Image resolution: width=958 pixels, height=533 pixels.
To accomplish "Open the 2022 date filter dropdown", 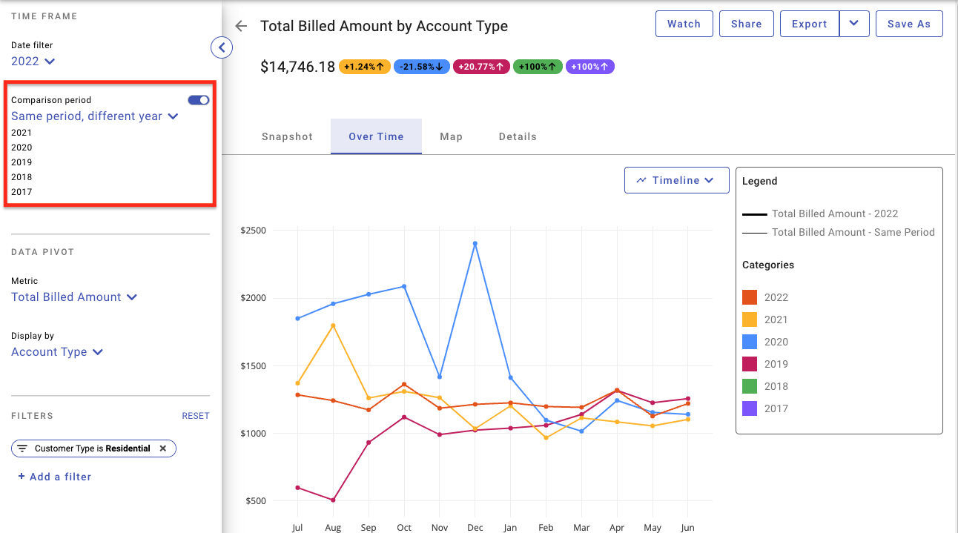I will tap(33, 61).
